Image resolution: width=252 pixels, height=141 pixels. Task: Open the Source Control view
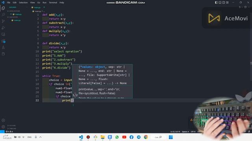coord(3,21)
